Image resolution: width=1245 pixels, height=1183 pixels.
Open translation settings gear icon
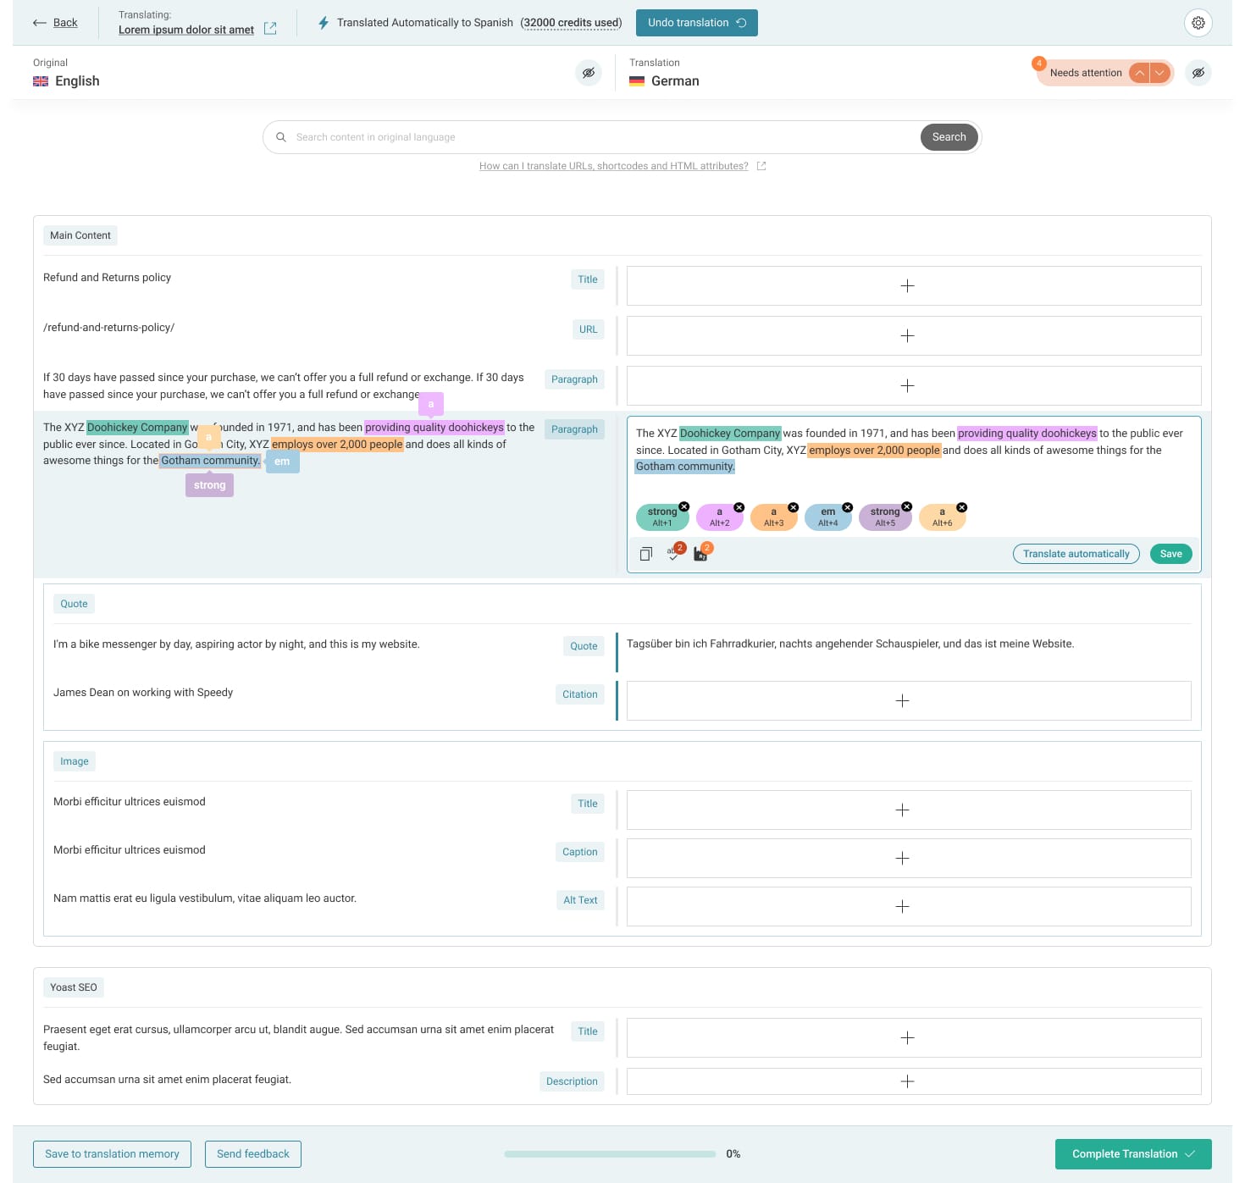point(1198,23)
